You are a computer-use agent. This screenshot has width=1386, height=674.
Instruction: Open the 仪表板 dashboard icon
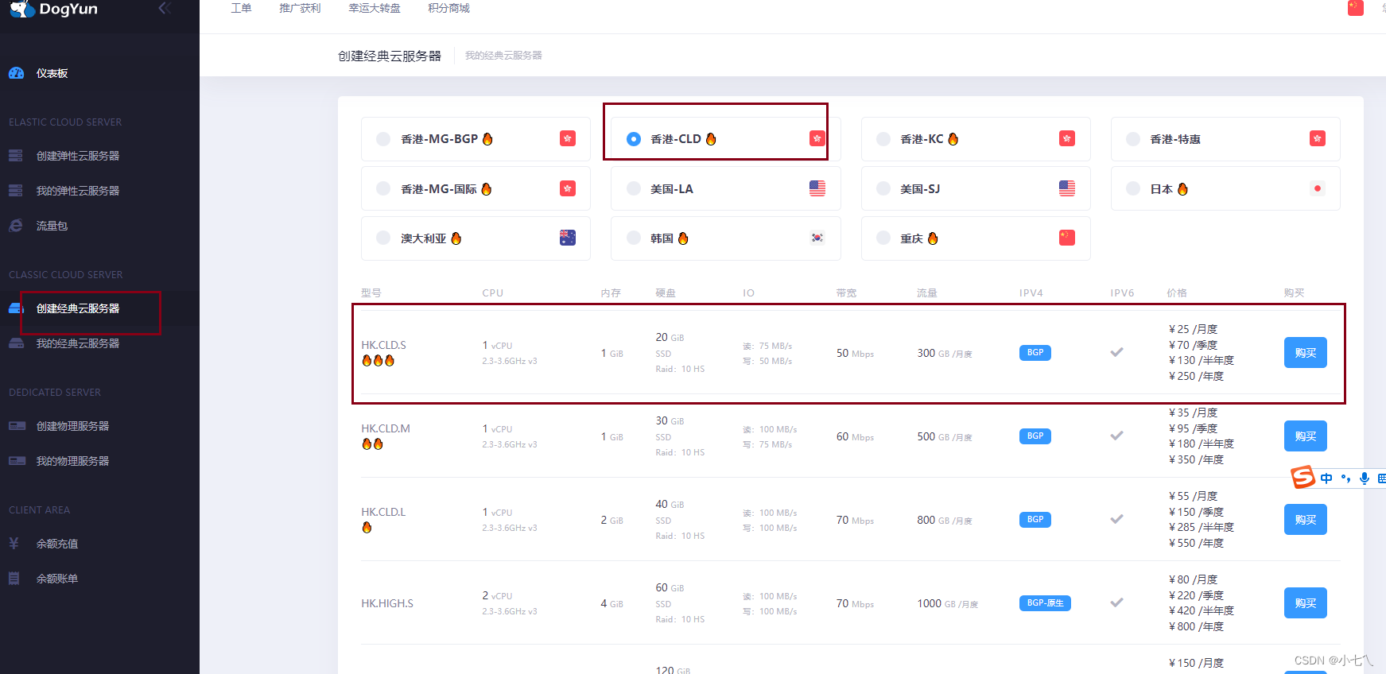tap(16, 73)
